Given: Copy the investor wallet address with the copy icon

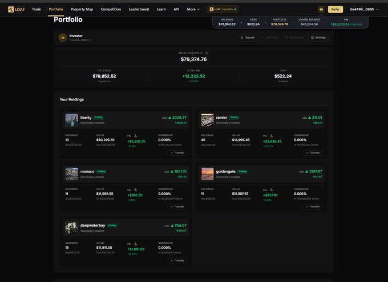Looking at the screenshot, I should click(90, 40).
